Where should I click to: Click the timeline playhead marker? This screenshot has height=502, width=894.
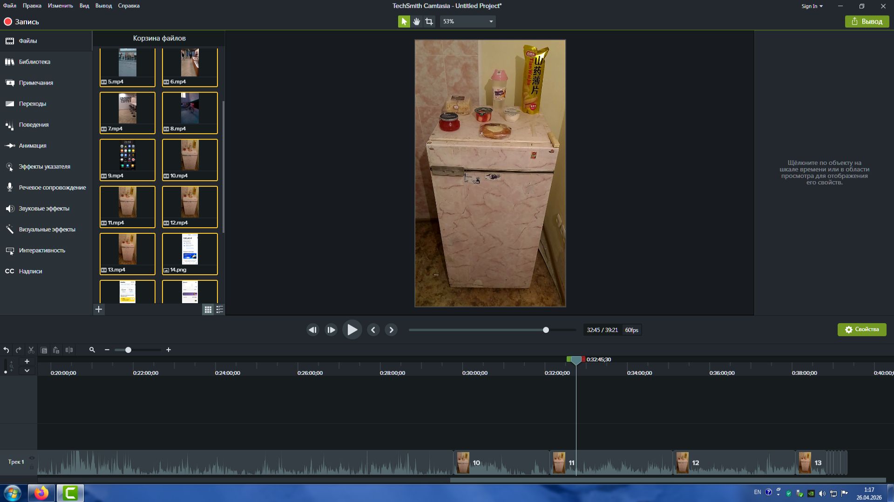click(x=576, y=360)
